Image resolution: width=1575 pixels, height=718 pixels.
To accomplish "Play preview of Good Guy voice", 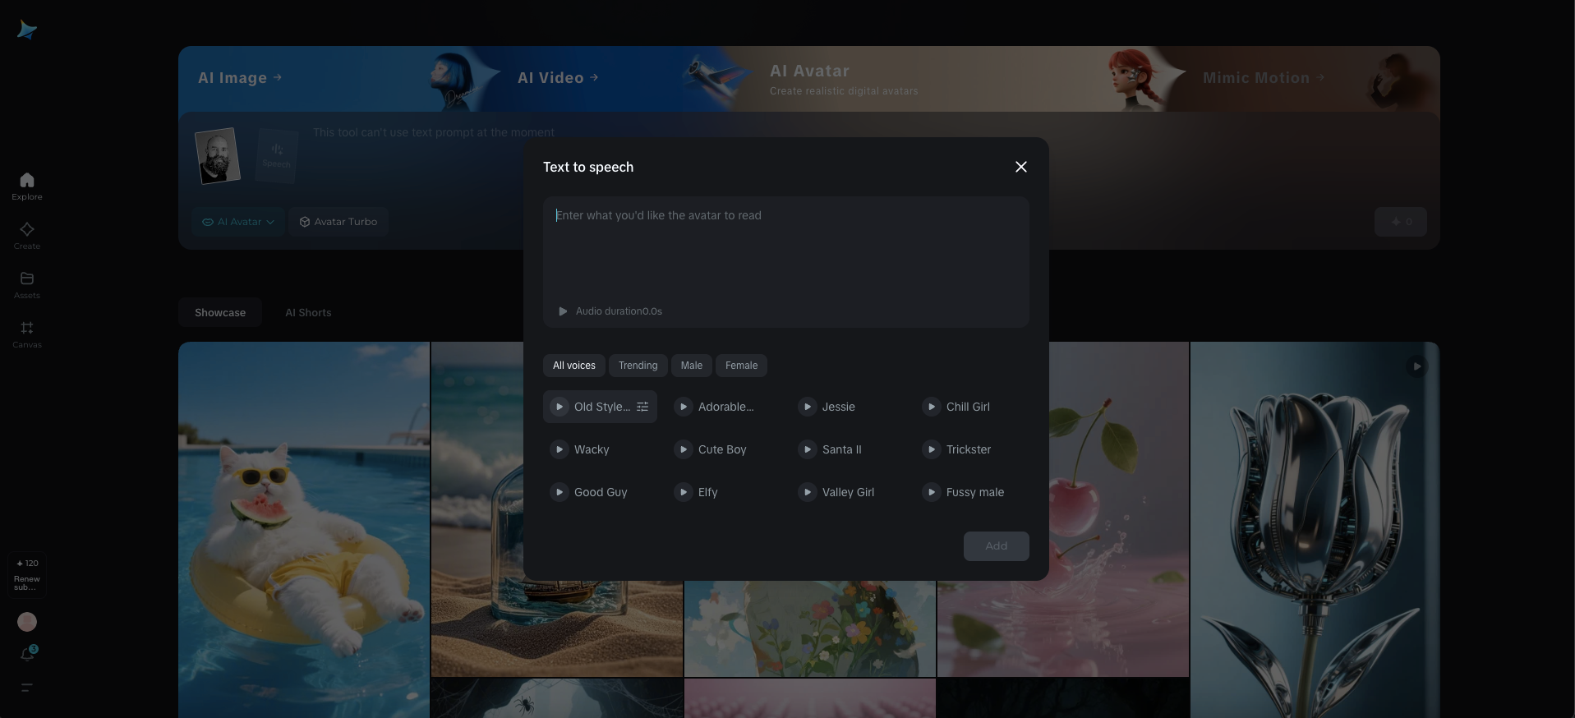I will click(559, 492).
